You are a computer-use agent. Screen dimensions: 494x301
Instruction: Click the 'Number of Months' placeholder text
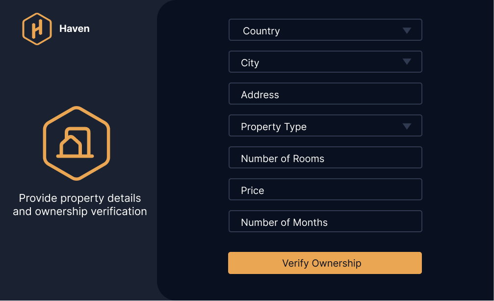pyautogui.click(x=284, y=222)
